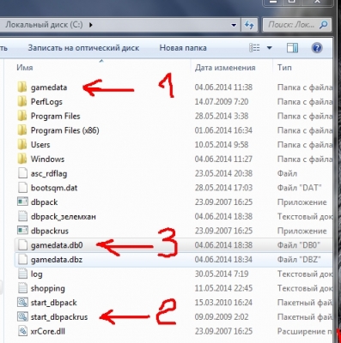This screenshot has width=341, height=343.
Task: Click the refresh address bar button
Action: (x=249, y=25)
